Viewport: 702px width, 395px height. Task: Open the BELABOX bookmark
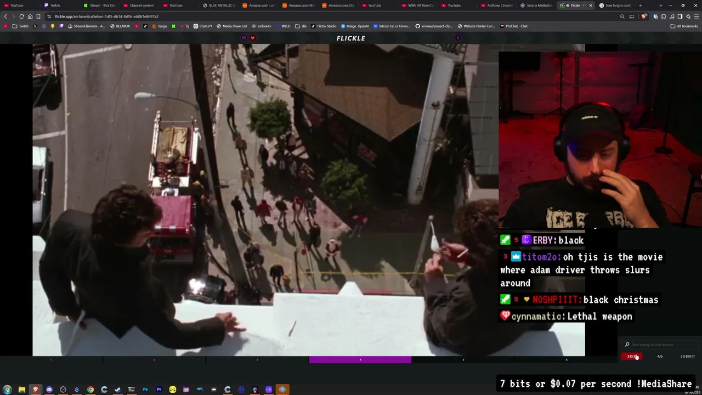coord(120,26)
